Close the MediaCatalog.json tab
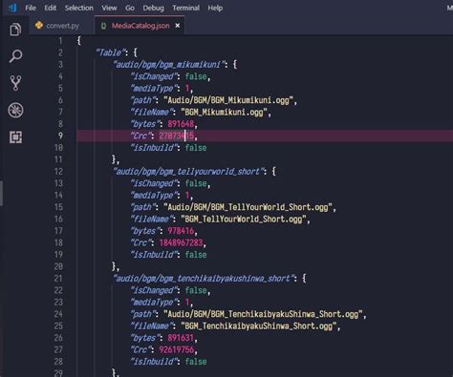Screen dimensions: 453x377 pos(178,26)
